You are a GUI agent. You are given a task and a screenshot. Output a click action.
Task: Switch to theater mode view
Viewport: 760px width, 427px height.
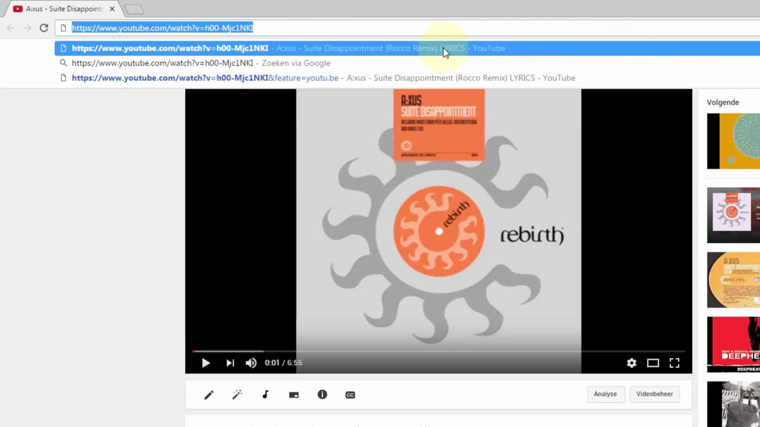click(653, 363)
